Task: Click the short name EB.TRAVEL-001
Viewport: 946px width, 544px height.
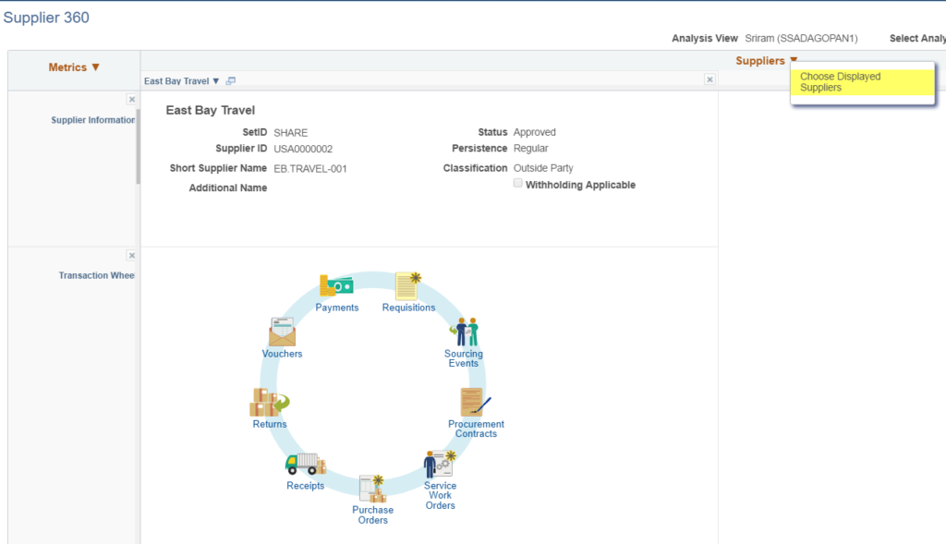Action: [310, 169]
